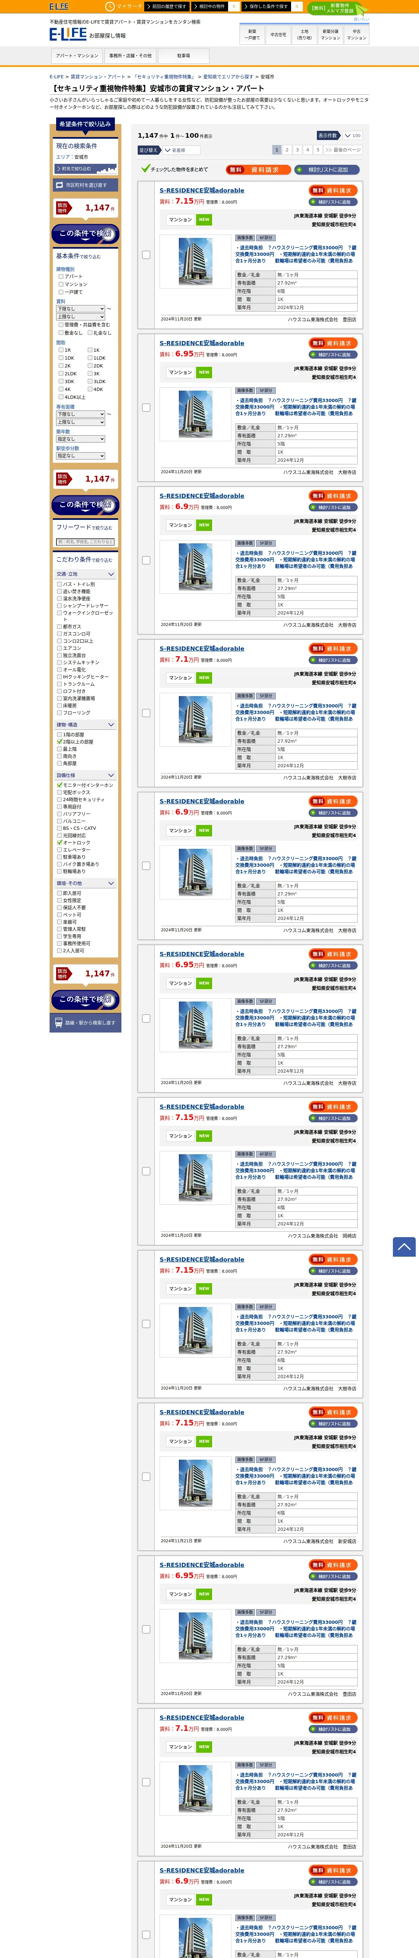Open the 中古住宅 tab
The image size is (419, 1958).
(x=278, y=34)
